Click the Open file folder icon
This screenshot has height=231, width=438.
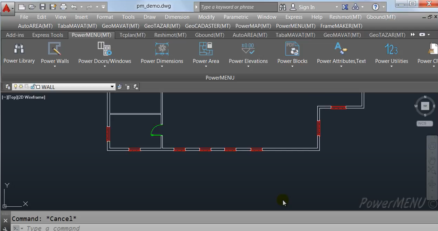click(x=32, y=7)
